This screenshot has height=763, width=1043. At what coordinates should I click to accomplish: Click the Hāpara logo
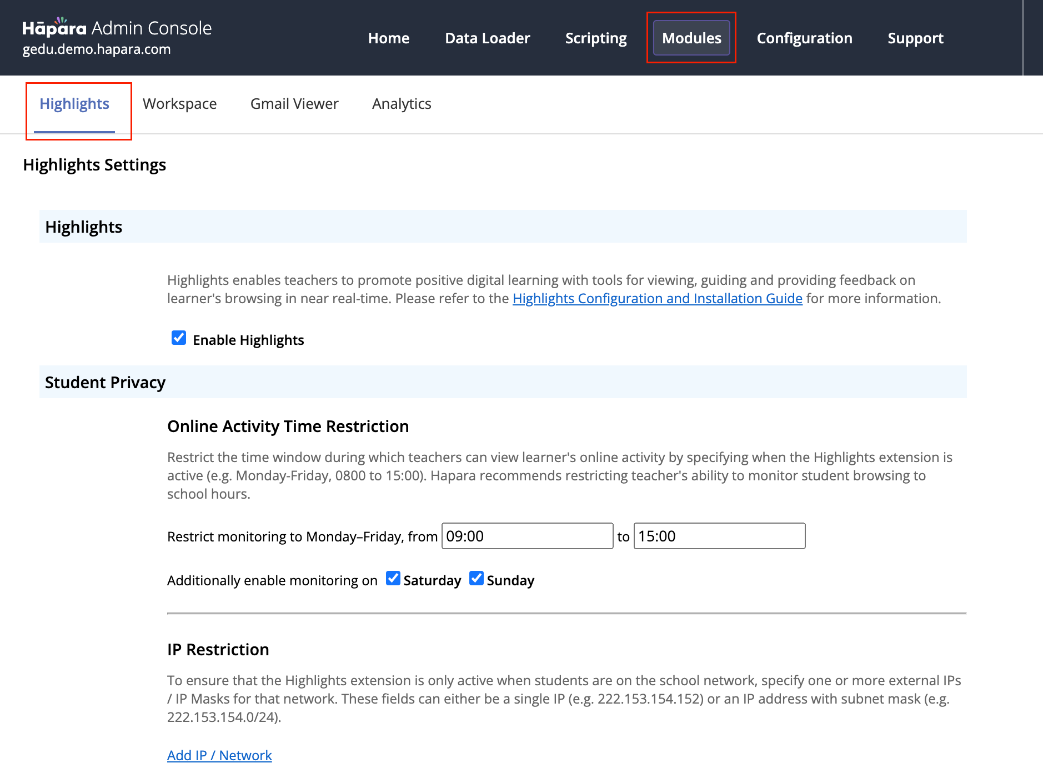(x=55, y=27)
